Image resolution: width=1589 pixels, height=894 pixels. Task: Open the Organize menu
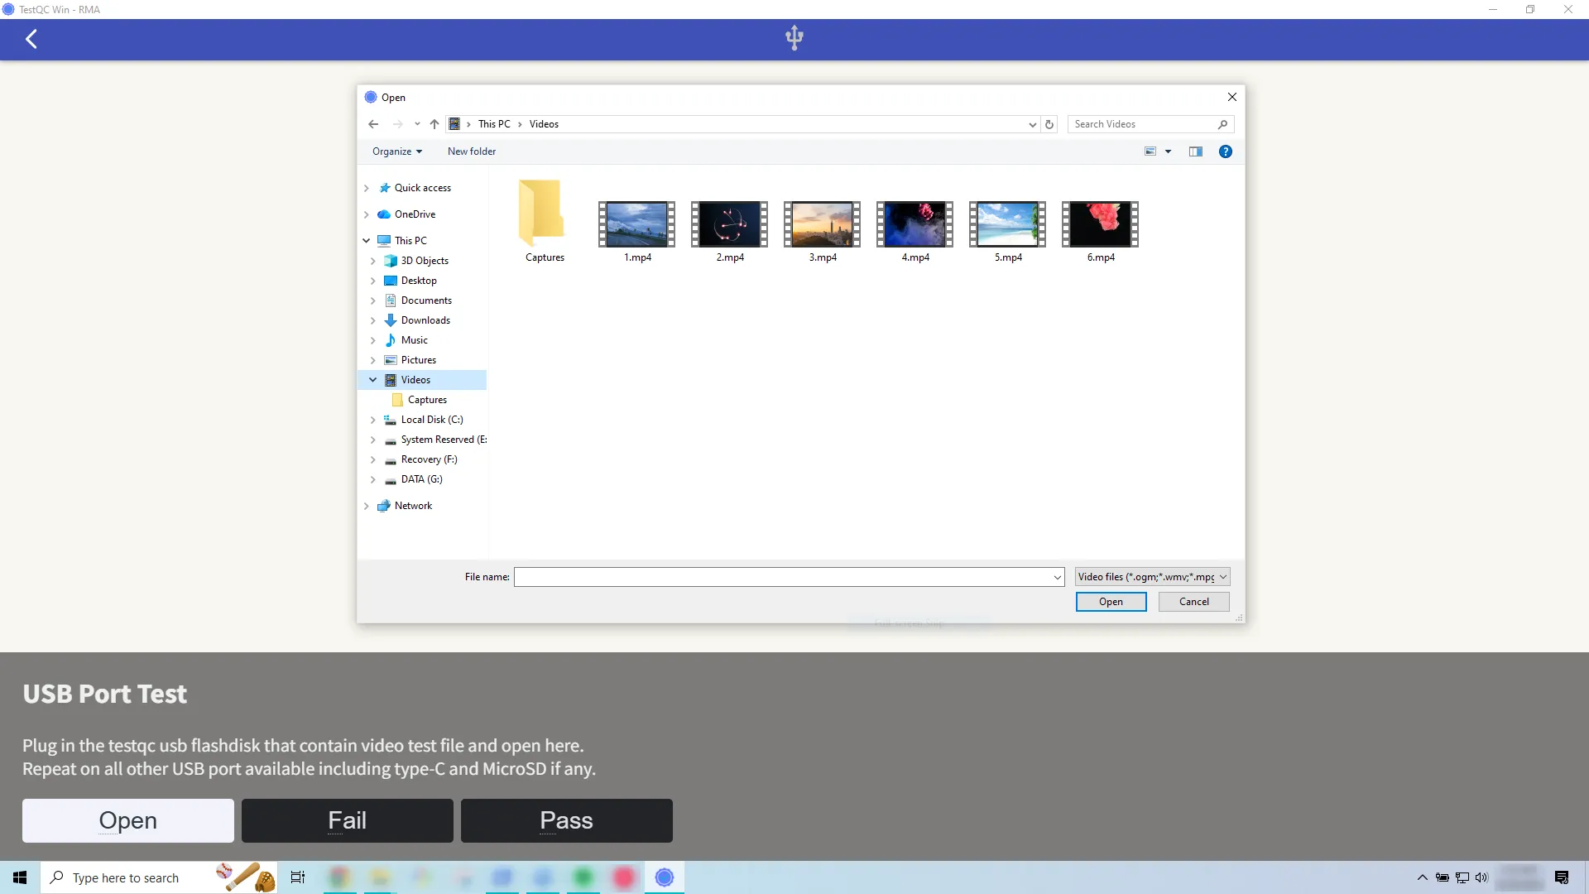tap(396, 151)
